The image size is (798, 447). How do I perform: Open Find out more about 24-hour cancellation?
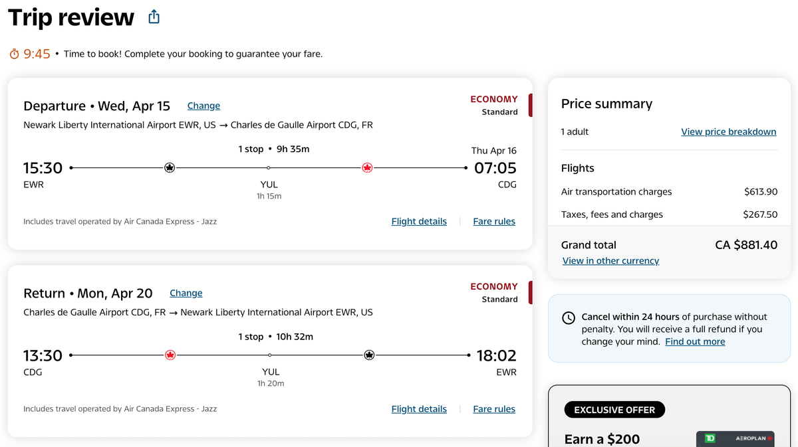click(x=695, y=341)
